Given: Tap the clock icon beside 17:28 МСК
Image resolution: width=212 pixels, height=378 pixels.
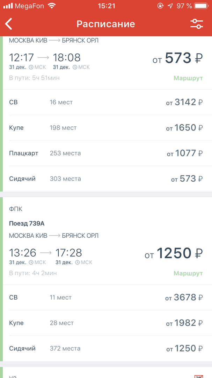Looking at the screenshot, I should [x=77, y=262].
